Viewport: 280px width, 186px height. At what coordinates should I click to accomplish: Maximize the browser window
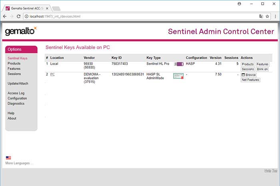263,4
